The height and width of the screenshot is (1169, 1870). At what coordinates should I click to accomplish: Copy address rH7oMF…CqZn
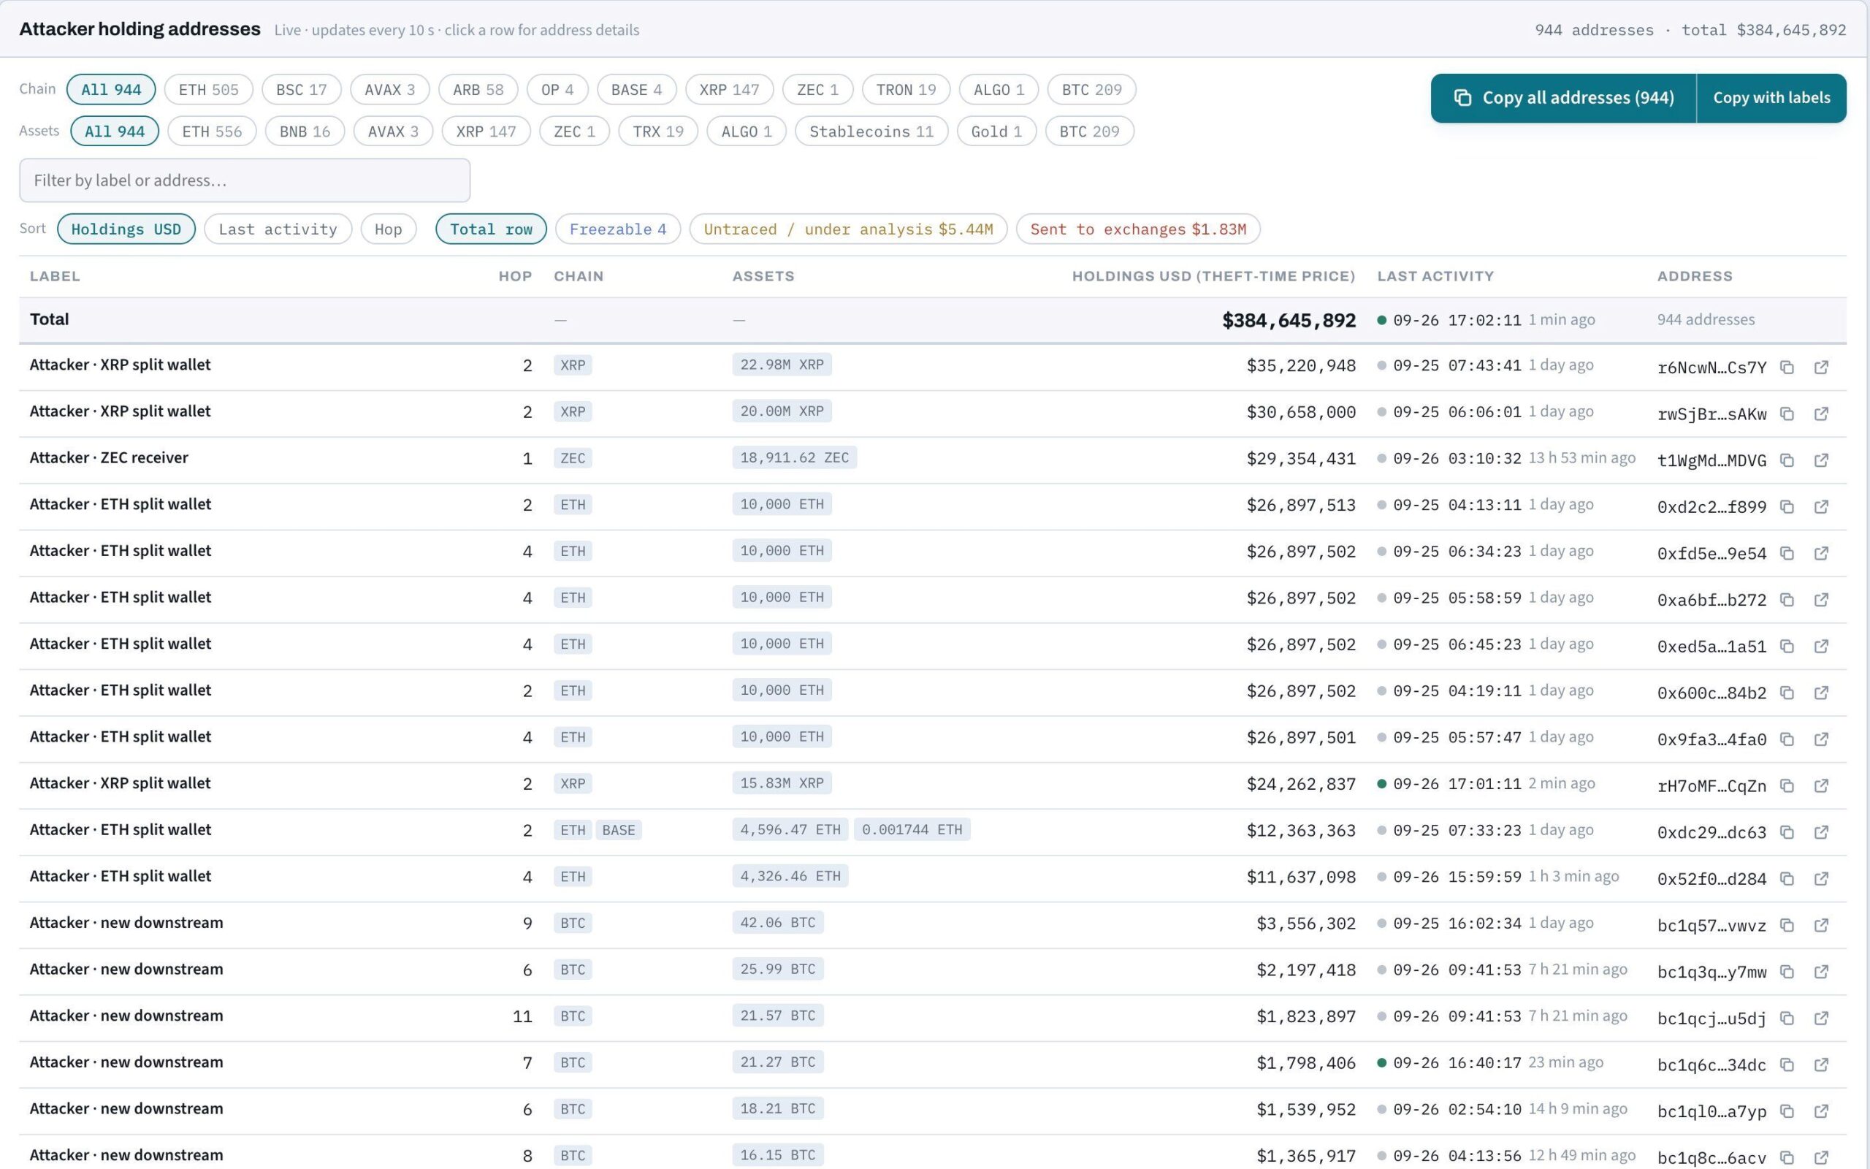click(1787, 785)
